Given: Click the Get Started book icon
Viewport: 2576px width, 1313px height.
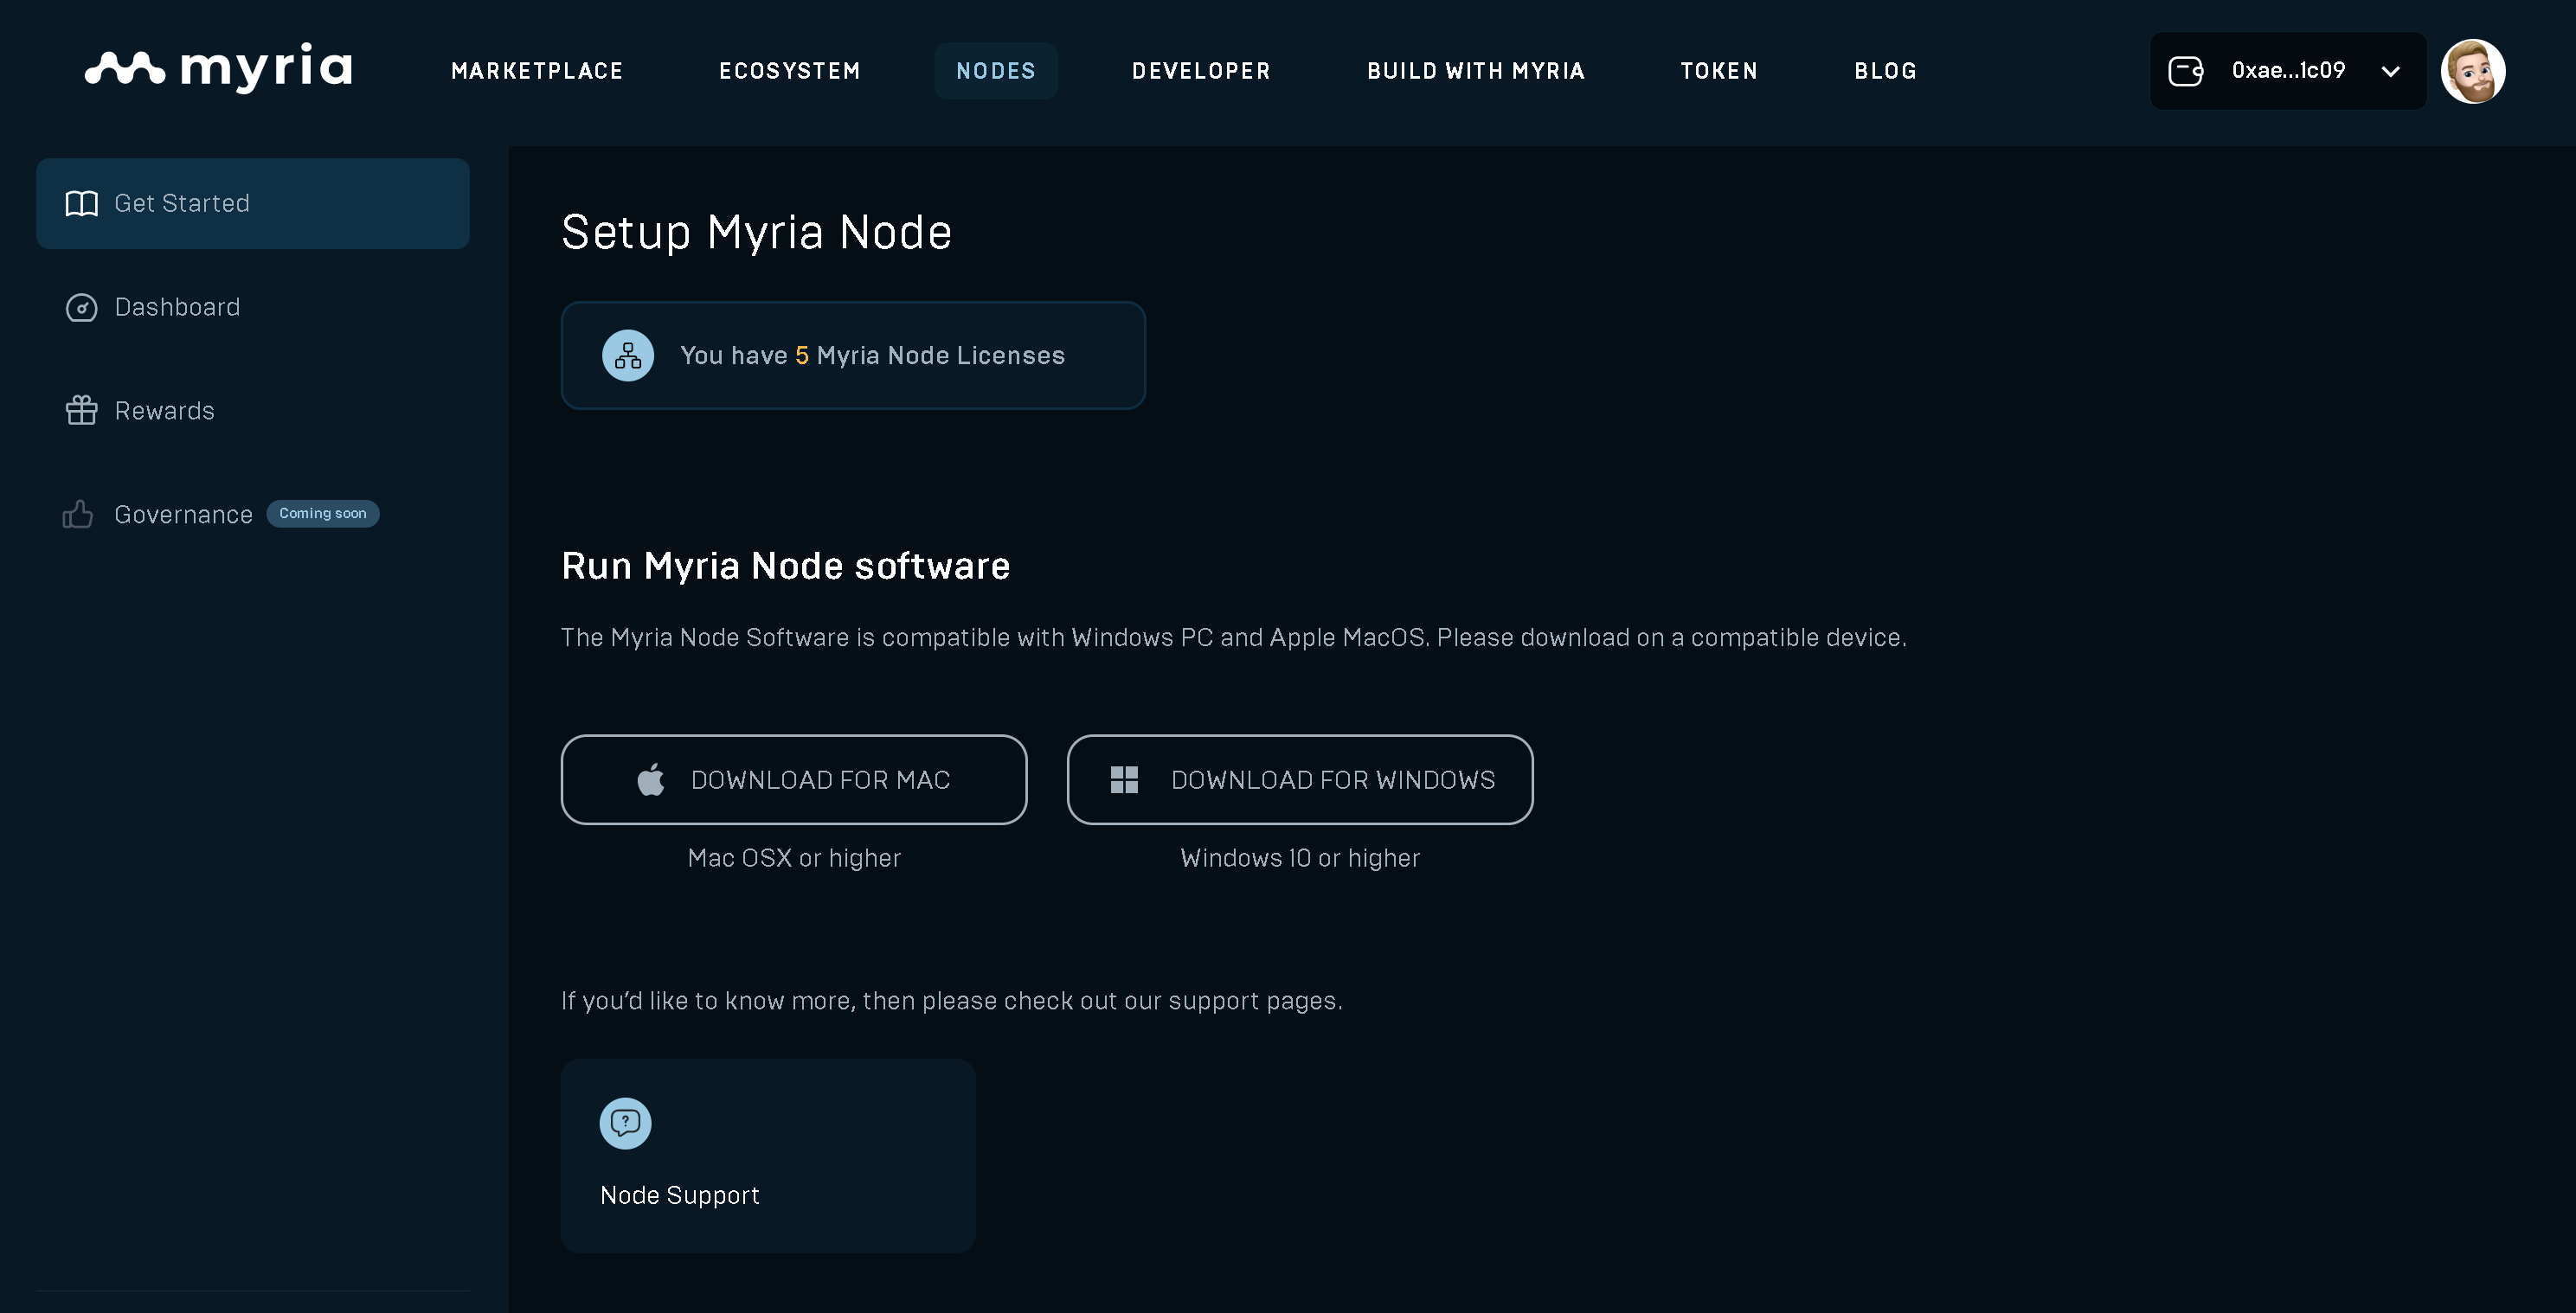Looking at the screenshot, I should [81, 204].
